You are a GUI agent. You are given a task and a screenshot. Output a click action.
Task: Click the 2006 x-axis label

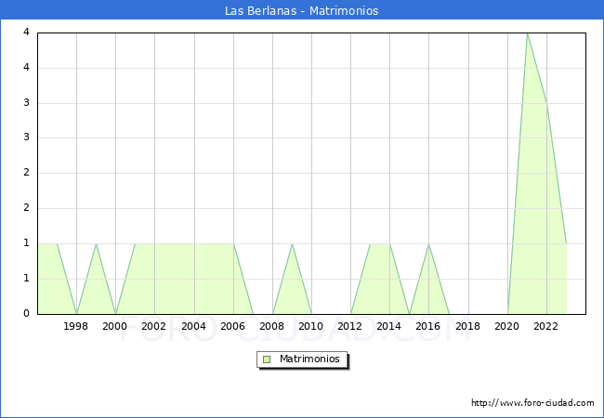232,326
